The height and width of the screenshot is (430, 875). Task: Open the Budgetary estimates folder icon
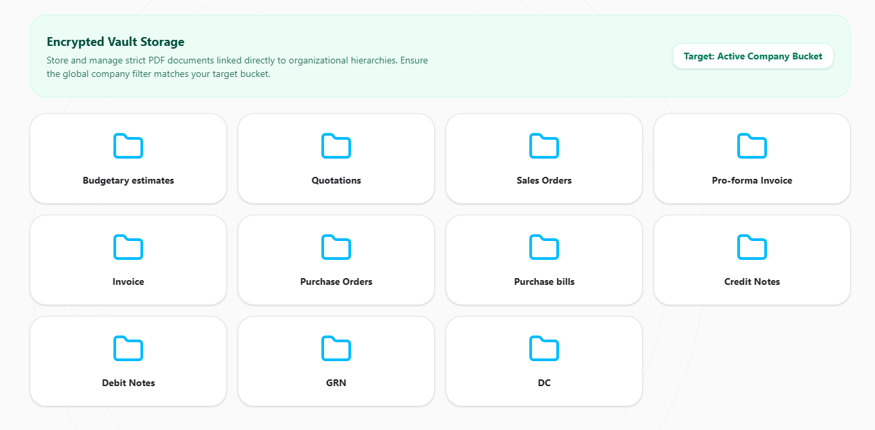(x=128, y=146)
